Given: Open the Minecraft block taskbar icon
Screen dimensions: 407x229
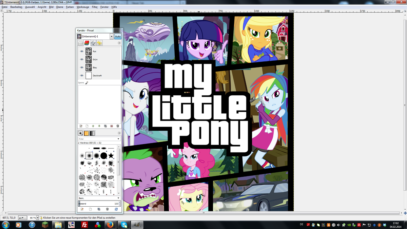Looking at the screenshot, I should click(x=45, y=225).
